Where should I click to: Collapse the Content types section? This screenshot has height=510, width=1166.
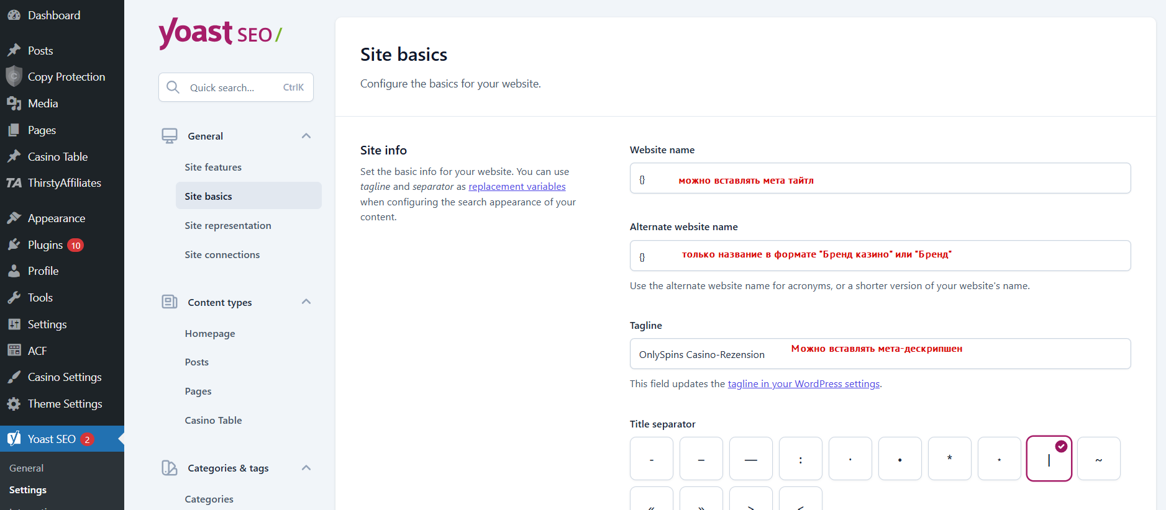[x=306, y=302]
